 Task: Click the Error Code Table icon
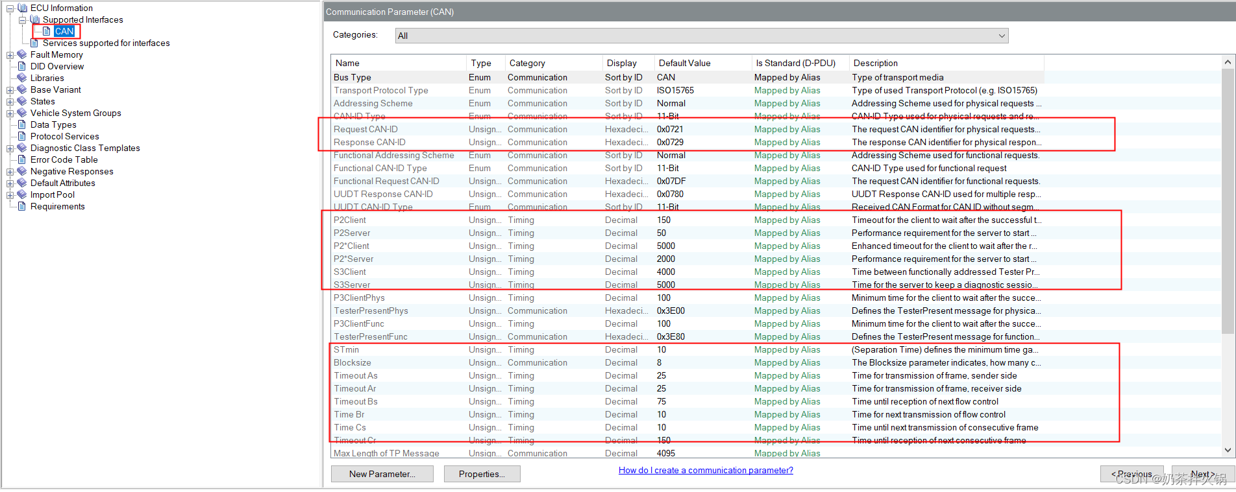pyautogui.click(x=22, y=159)
